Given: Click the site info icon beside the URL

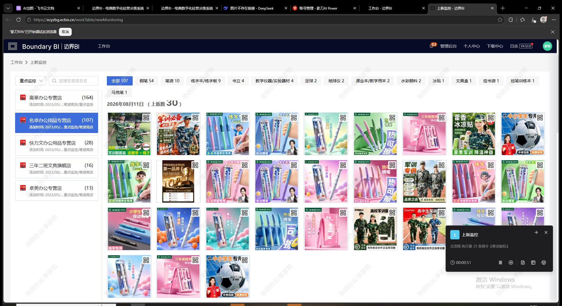Looking at the screenshot, I should (28, 20).
